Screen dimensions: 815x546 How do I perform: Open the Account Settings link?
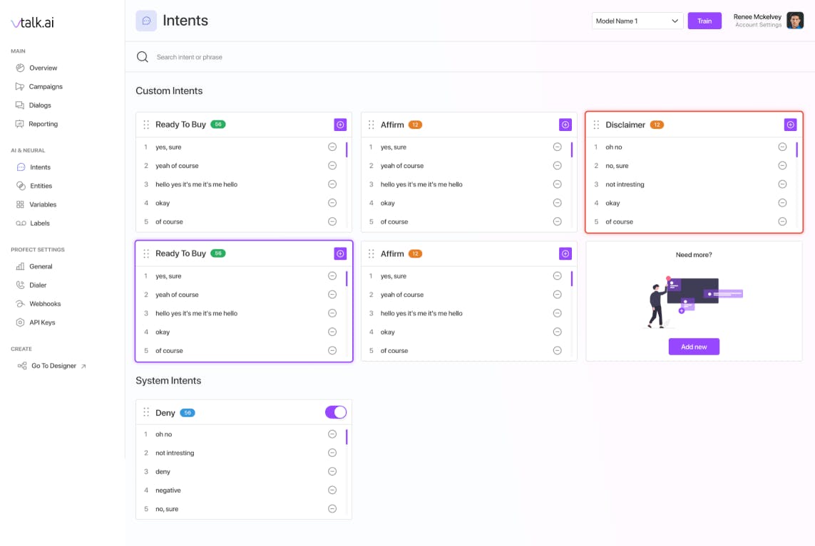[758, 26]
